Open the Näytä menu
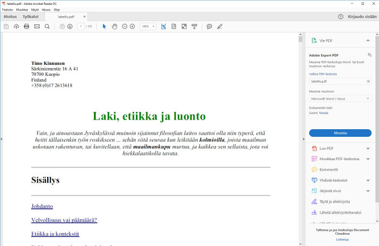The width and height of the screenshot is (379, 246). coord(35,10)
